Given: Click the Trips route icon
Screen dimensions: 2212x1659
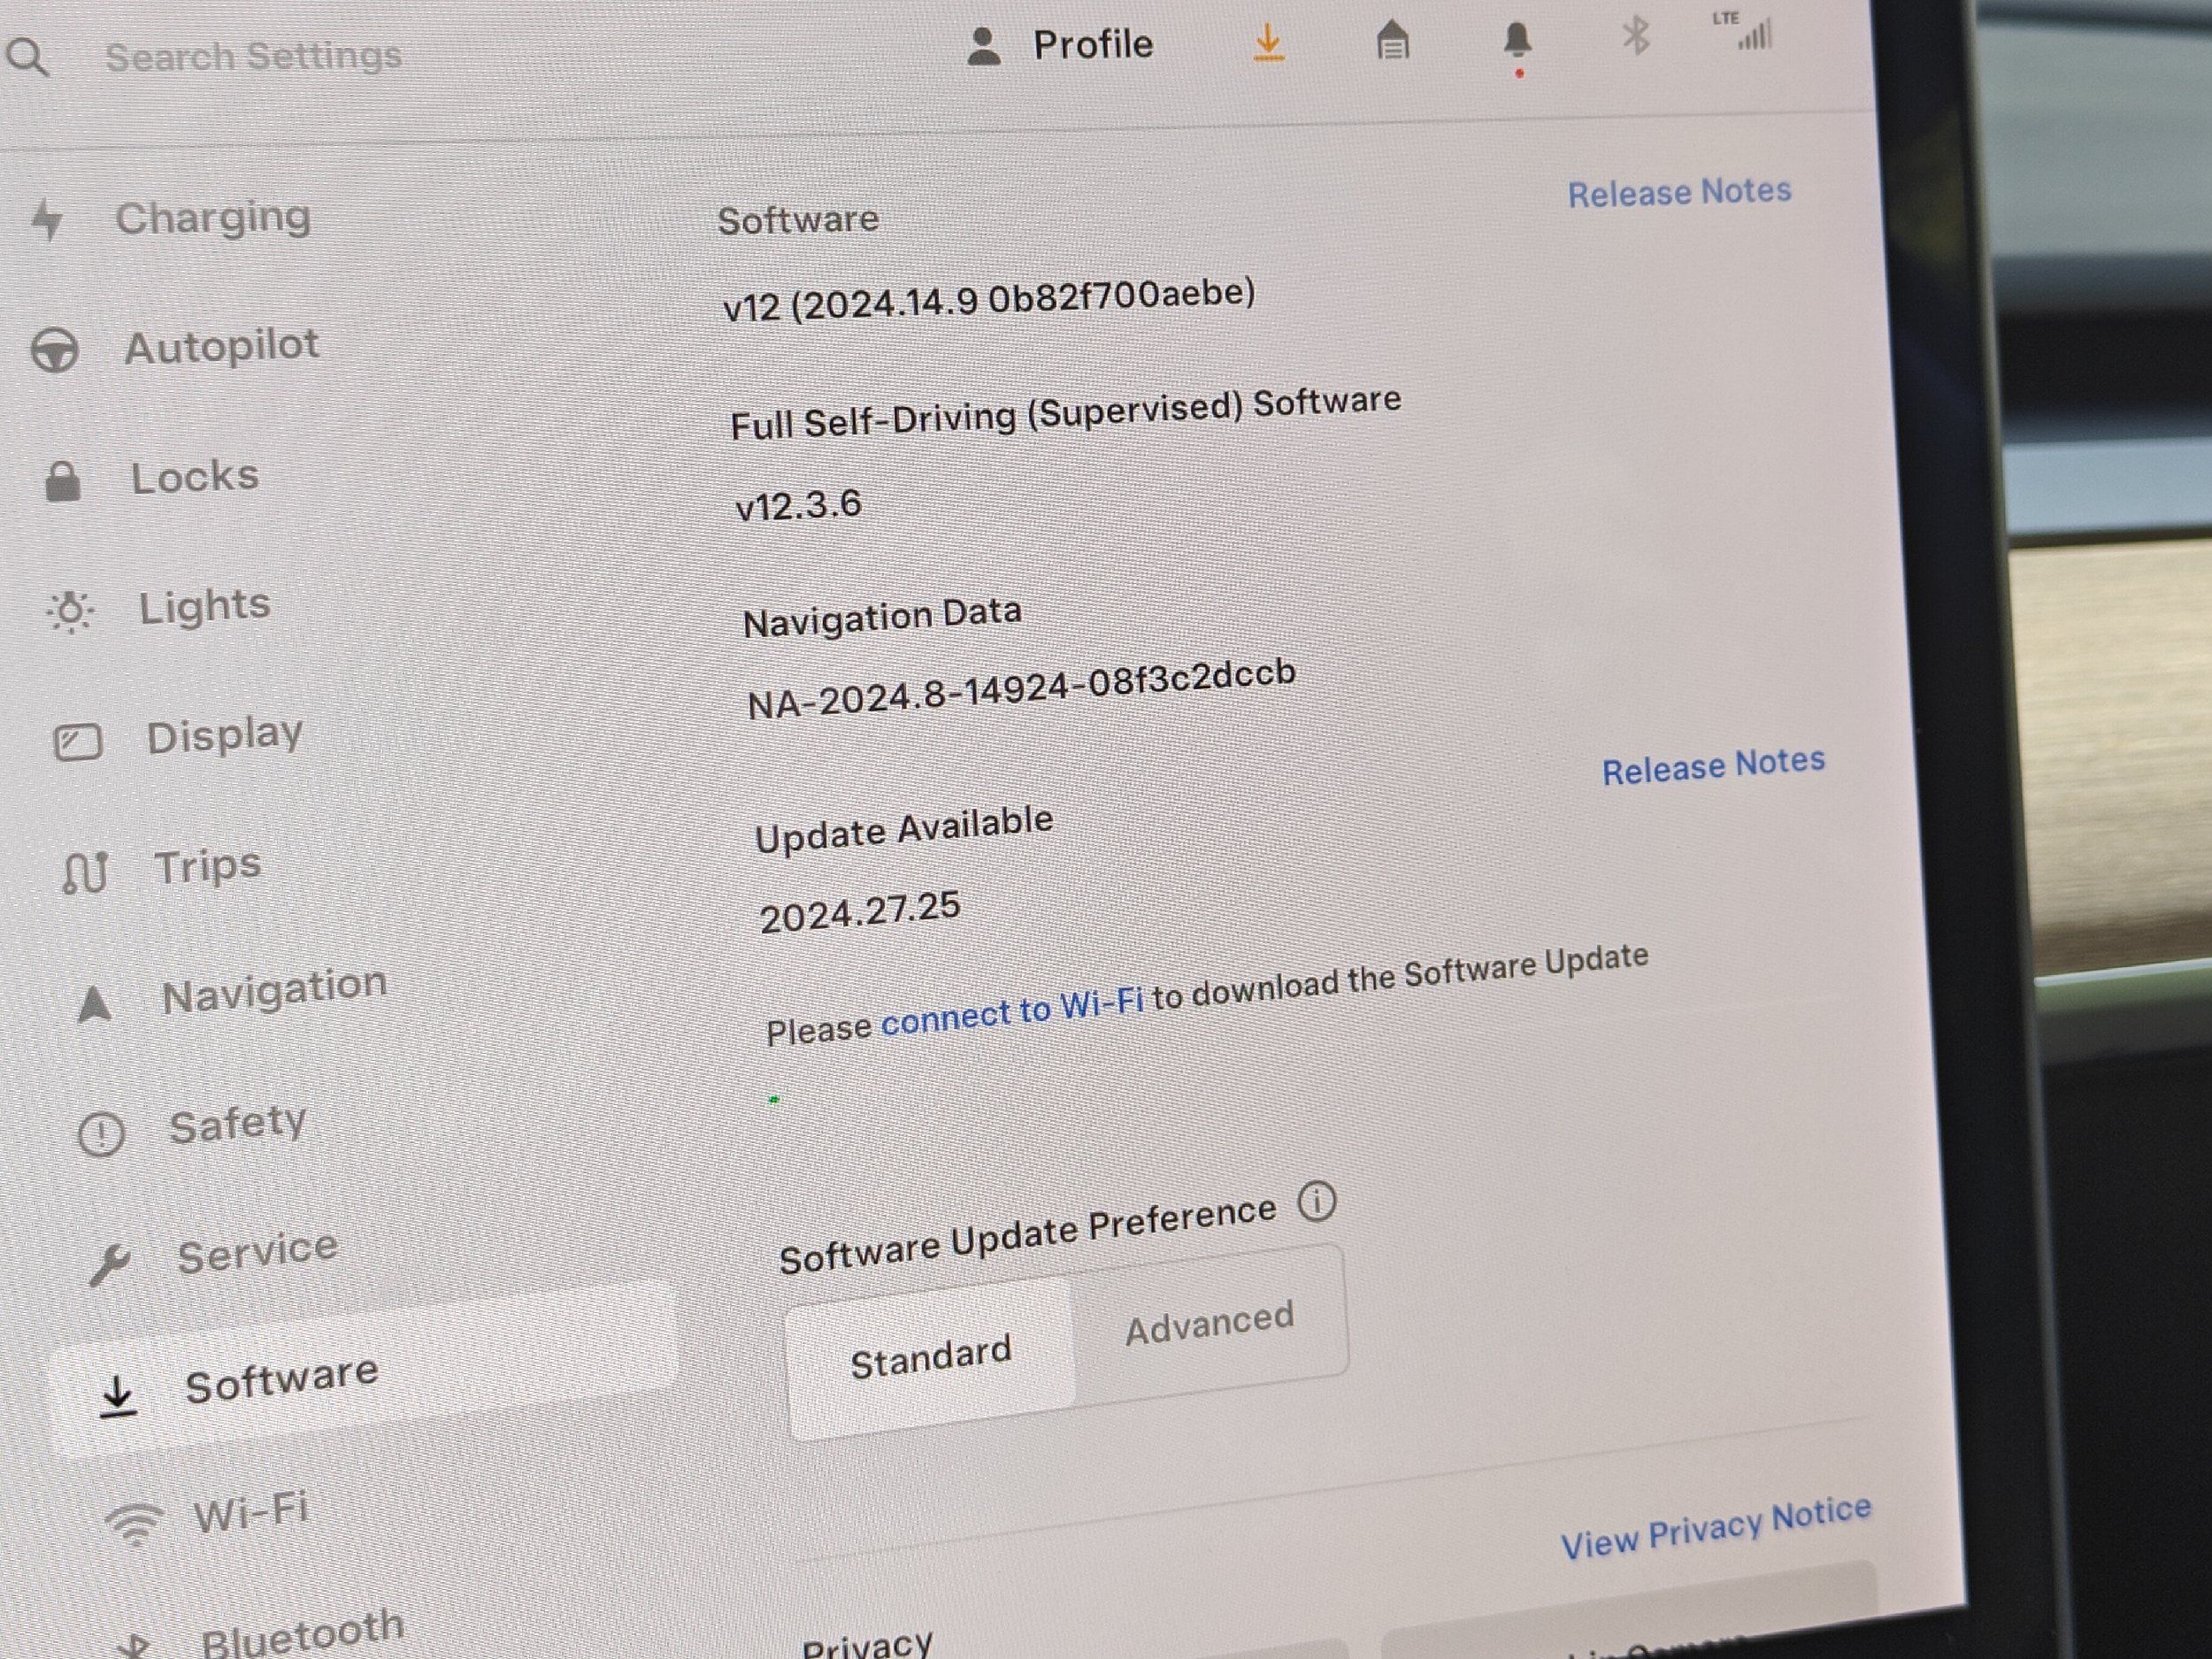Looking at the screenshot, I should click(x=85, y=872).
